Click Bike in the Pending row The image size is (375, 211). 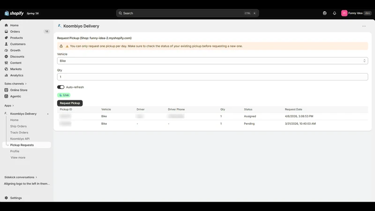pos(104,124)
